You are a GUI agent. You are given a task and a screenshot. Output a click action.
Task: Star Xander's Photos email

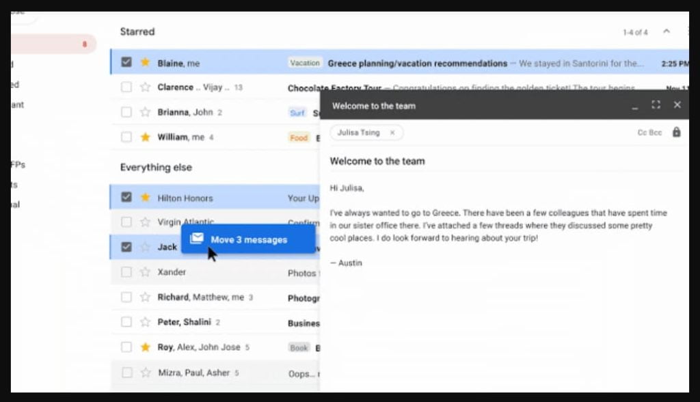click(144, 271)
